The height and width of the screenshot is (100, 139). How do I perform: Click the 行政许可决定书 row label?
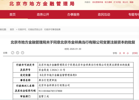point(25,65)
